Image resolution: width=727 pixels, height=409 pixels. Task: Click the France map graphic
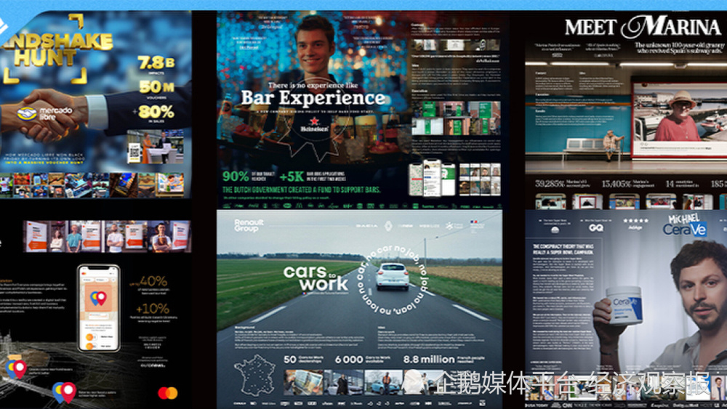(255, 375)
